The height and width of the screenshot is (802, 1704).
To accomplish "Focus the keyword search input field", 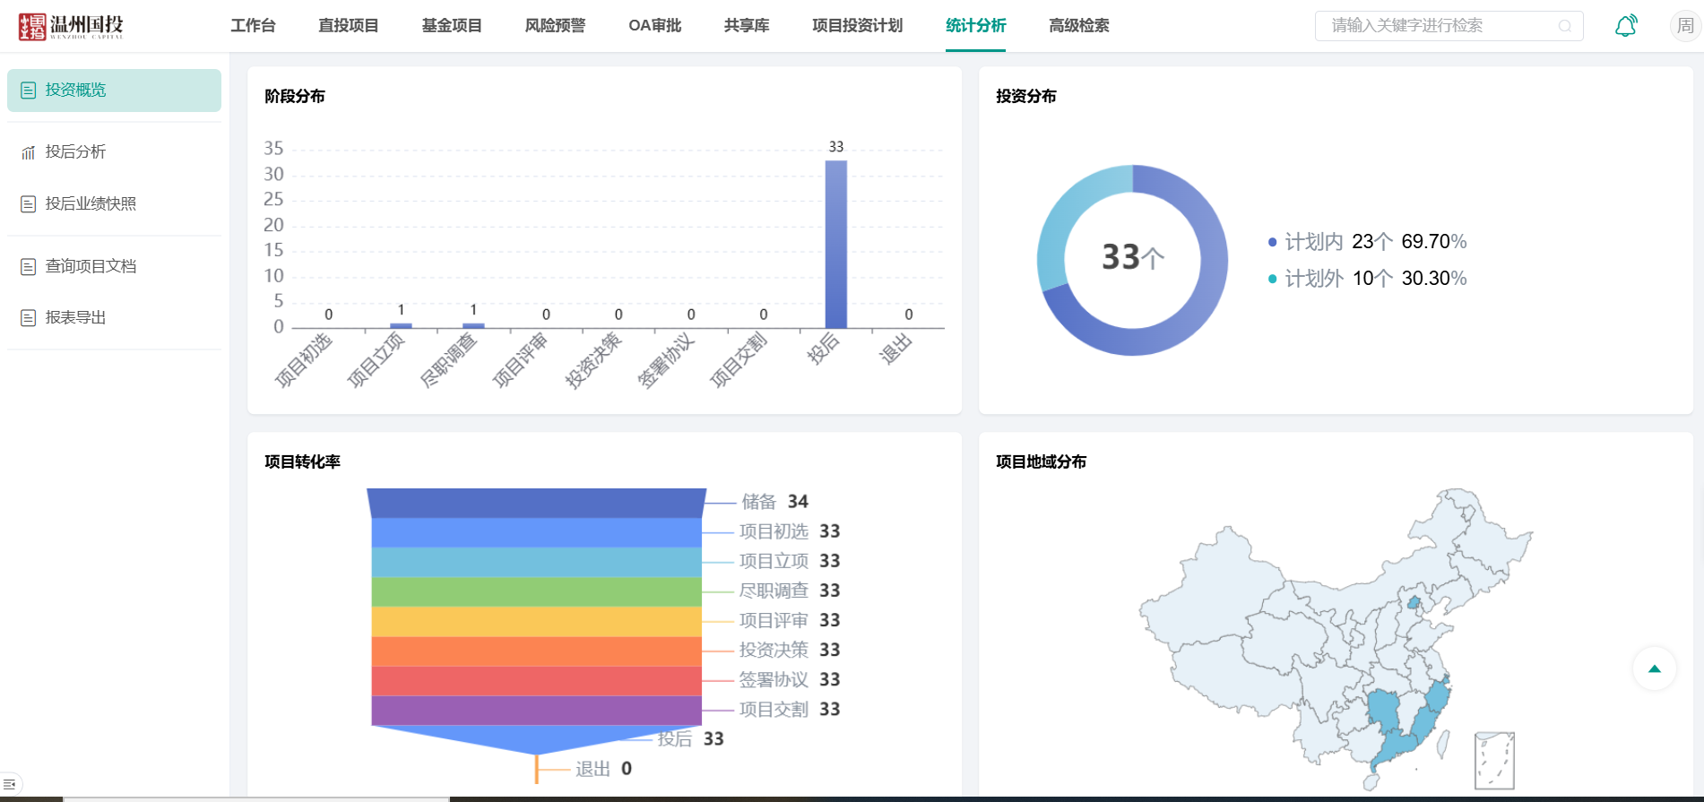I will tap(1439, 26).
